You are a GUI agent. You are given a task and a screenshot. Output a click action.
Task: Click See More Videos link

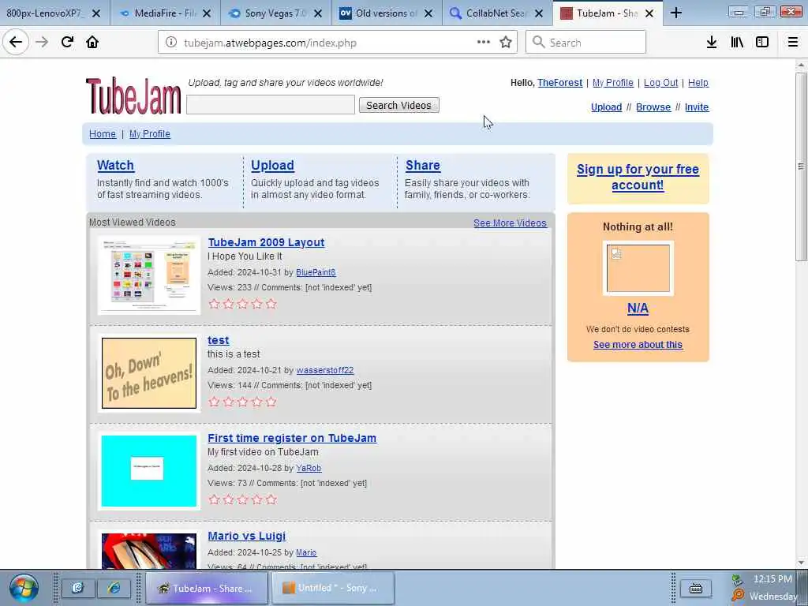click(x=510, y=223)
